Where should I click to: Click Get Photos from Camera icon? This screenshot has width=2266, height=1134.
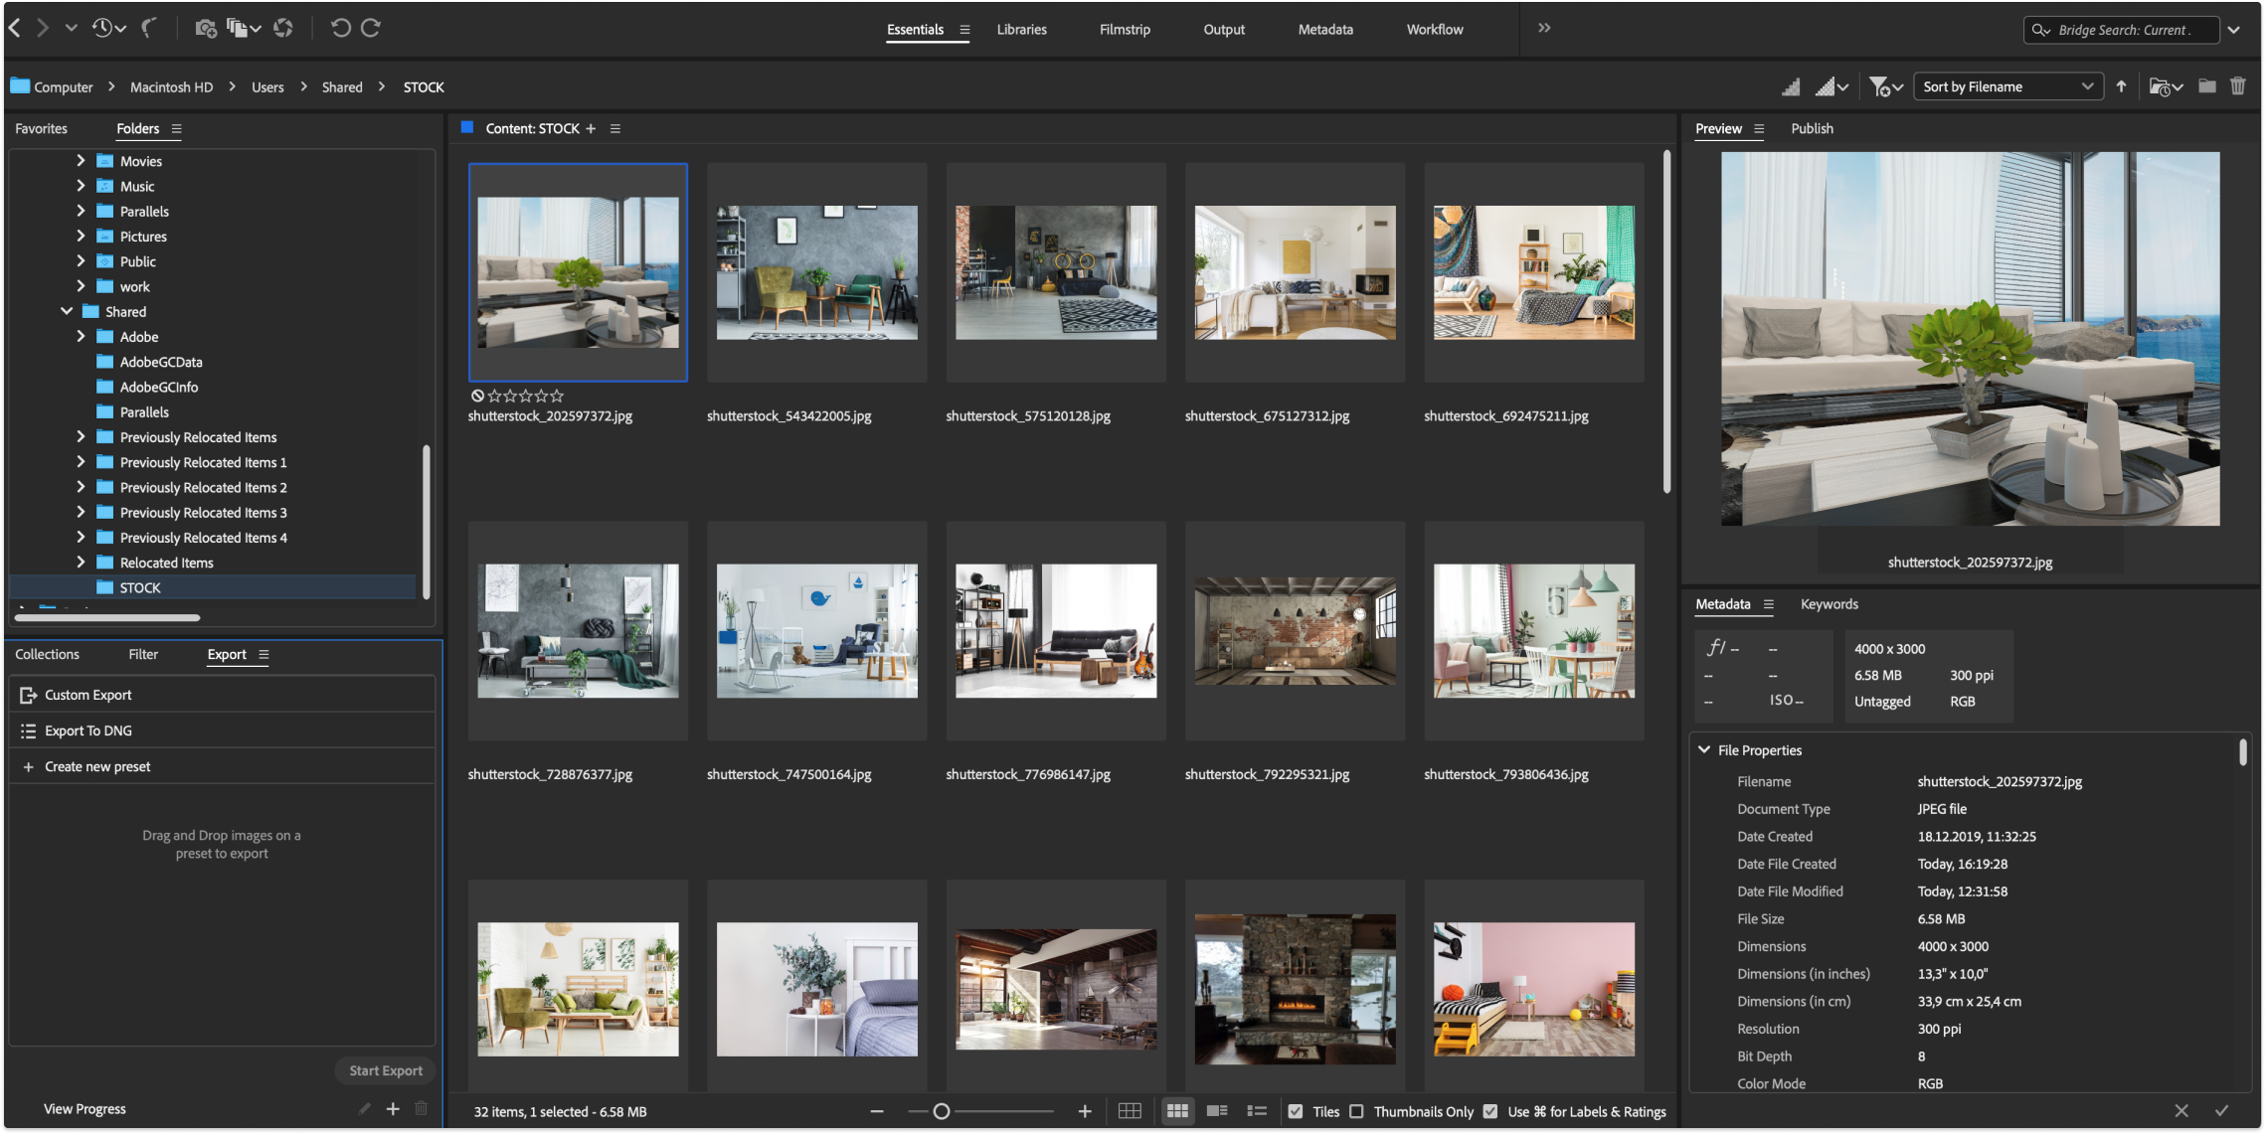[205, 29]
